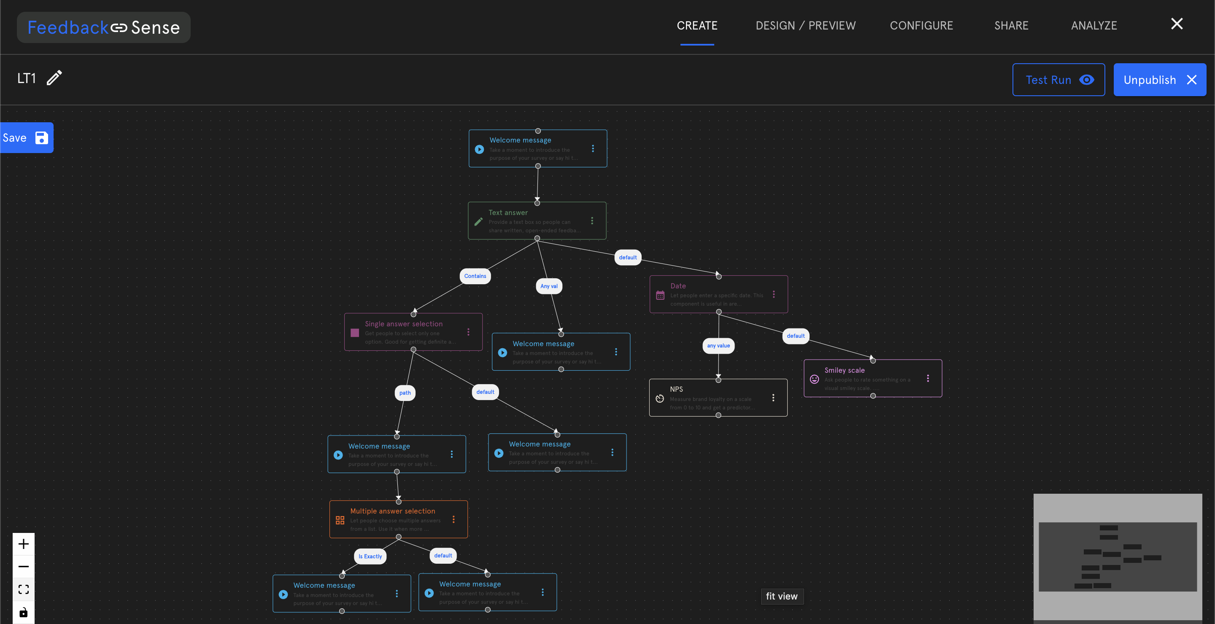Click the fit view brackets icon
This screenshot has width=1215, height=624.
tap(24, 589)
